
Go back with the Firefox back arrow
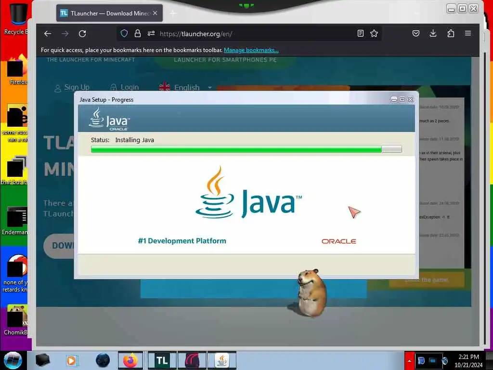[x=48, y=34]
